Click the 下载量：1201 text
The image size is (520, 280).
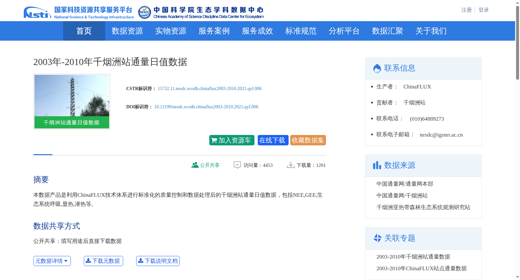(x=311, y=165)
